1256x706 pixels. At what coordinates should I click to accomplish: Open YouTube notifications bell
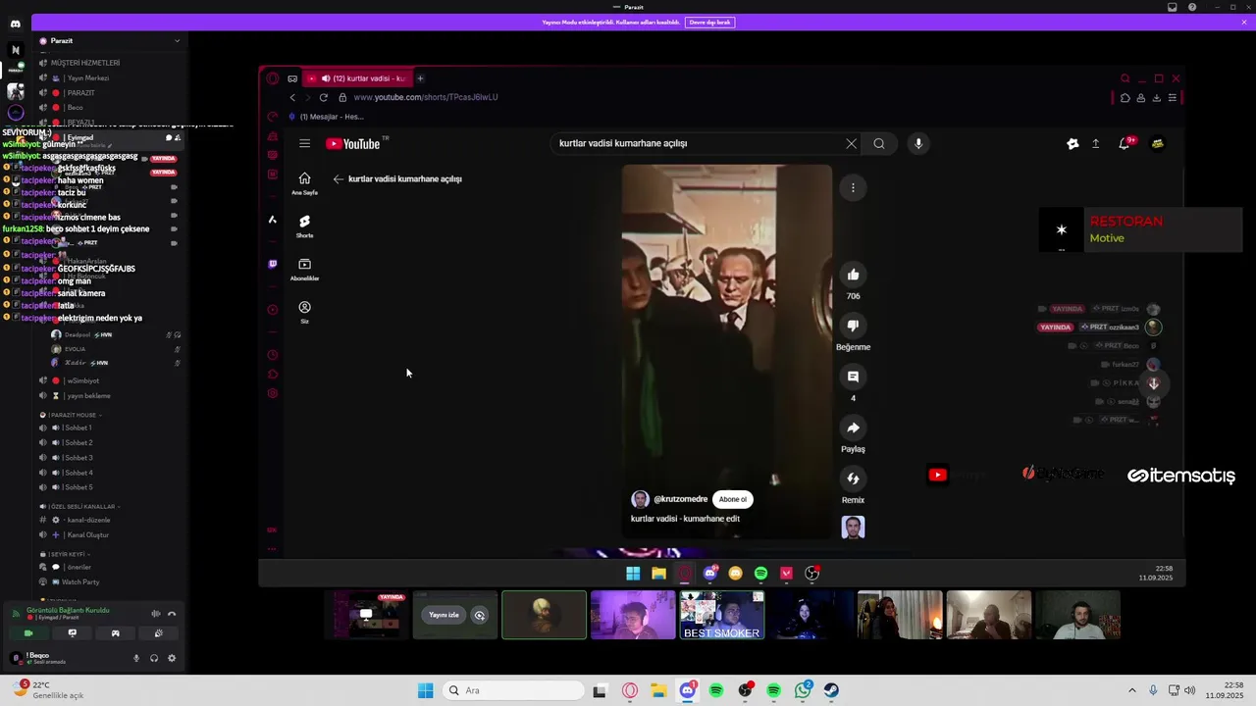(x=1125, y=143)
